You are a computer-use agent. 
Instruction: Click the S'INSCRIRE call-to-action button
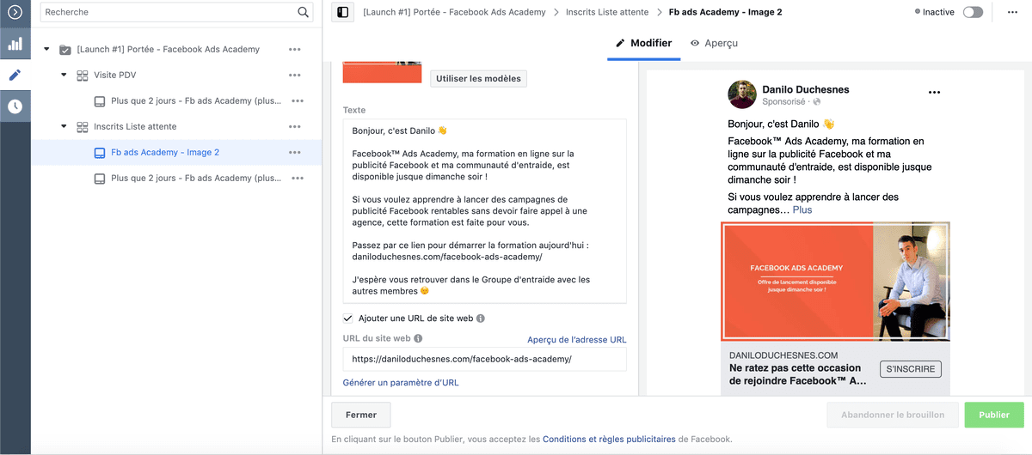click(x=911, y=369)
